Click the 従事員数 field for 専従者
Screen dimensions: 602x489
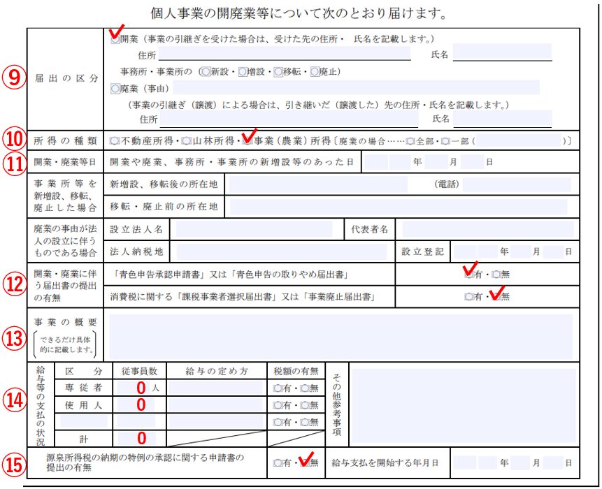pos(134,388)
